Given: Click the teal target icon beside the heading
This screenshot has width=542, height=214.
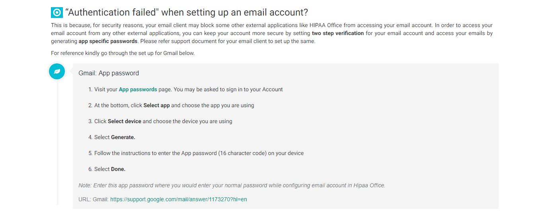Looking at the screenshot, I should [57, 12].
